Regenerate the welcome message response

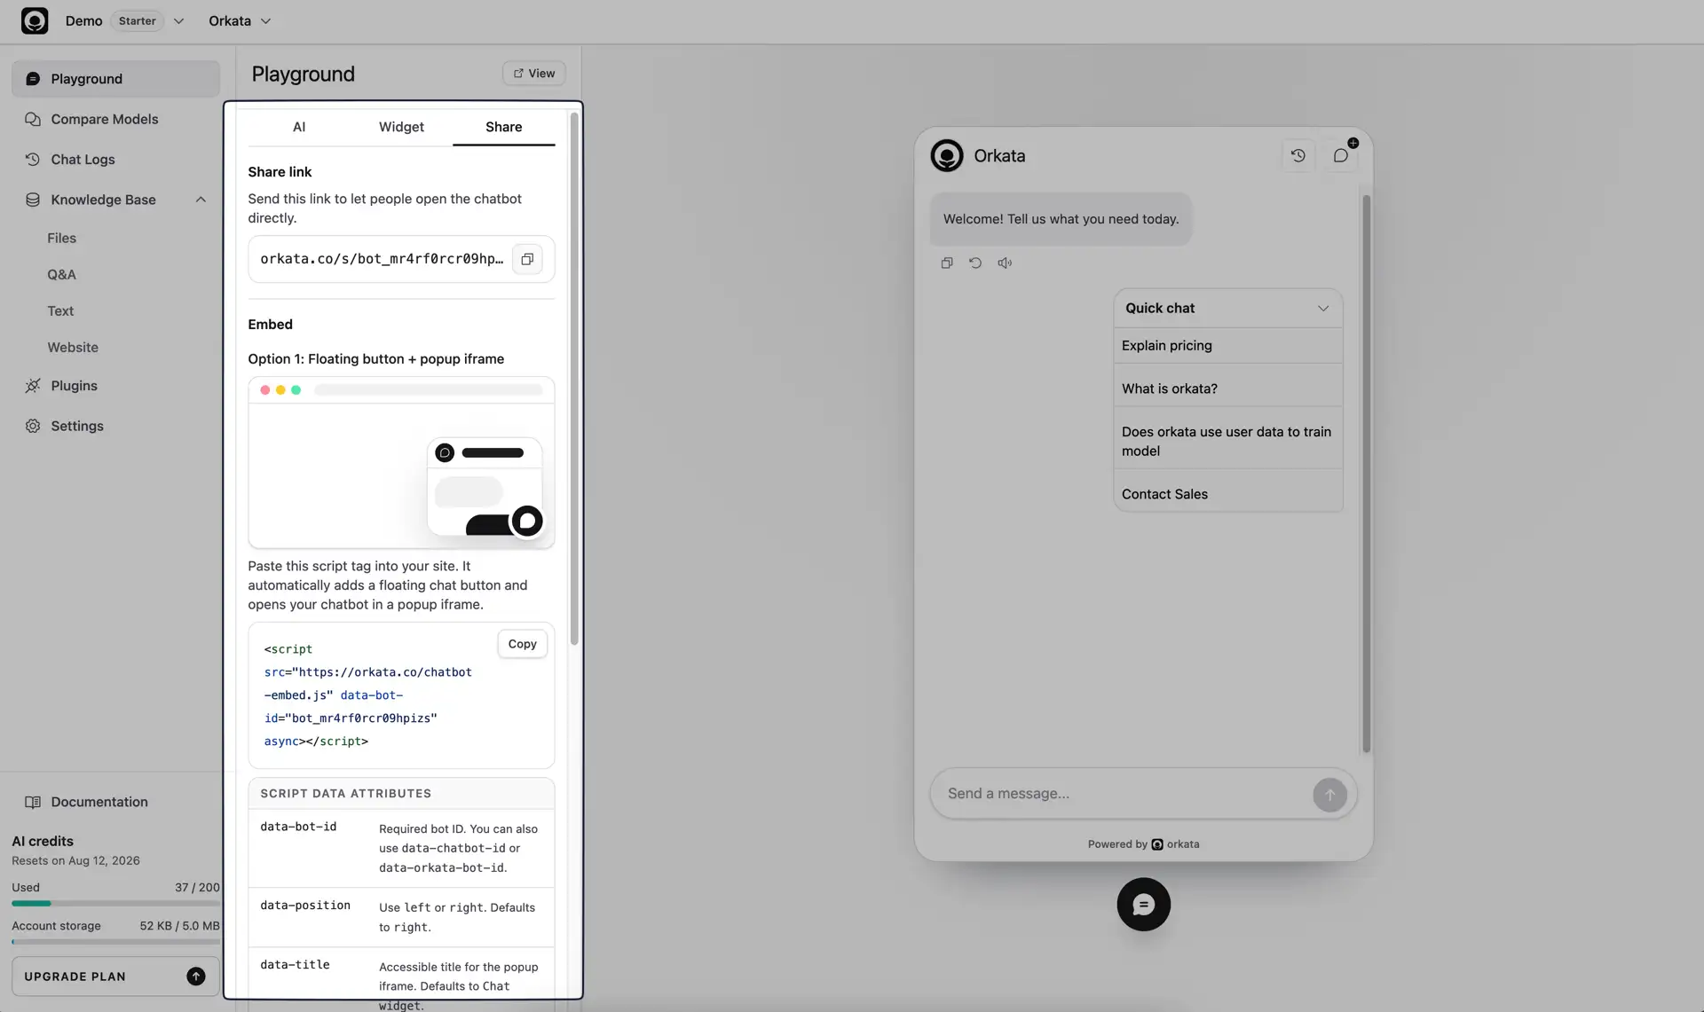pos(975,263)
